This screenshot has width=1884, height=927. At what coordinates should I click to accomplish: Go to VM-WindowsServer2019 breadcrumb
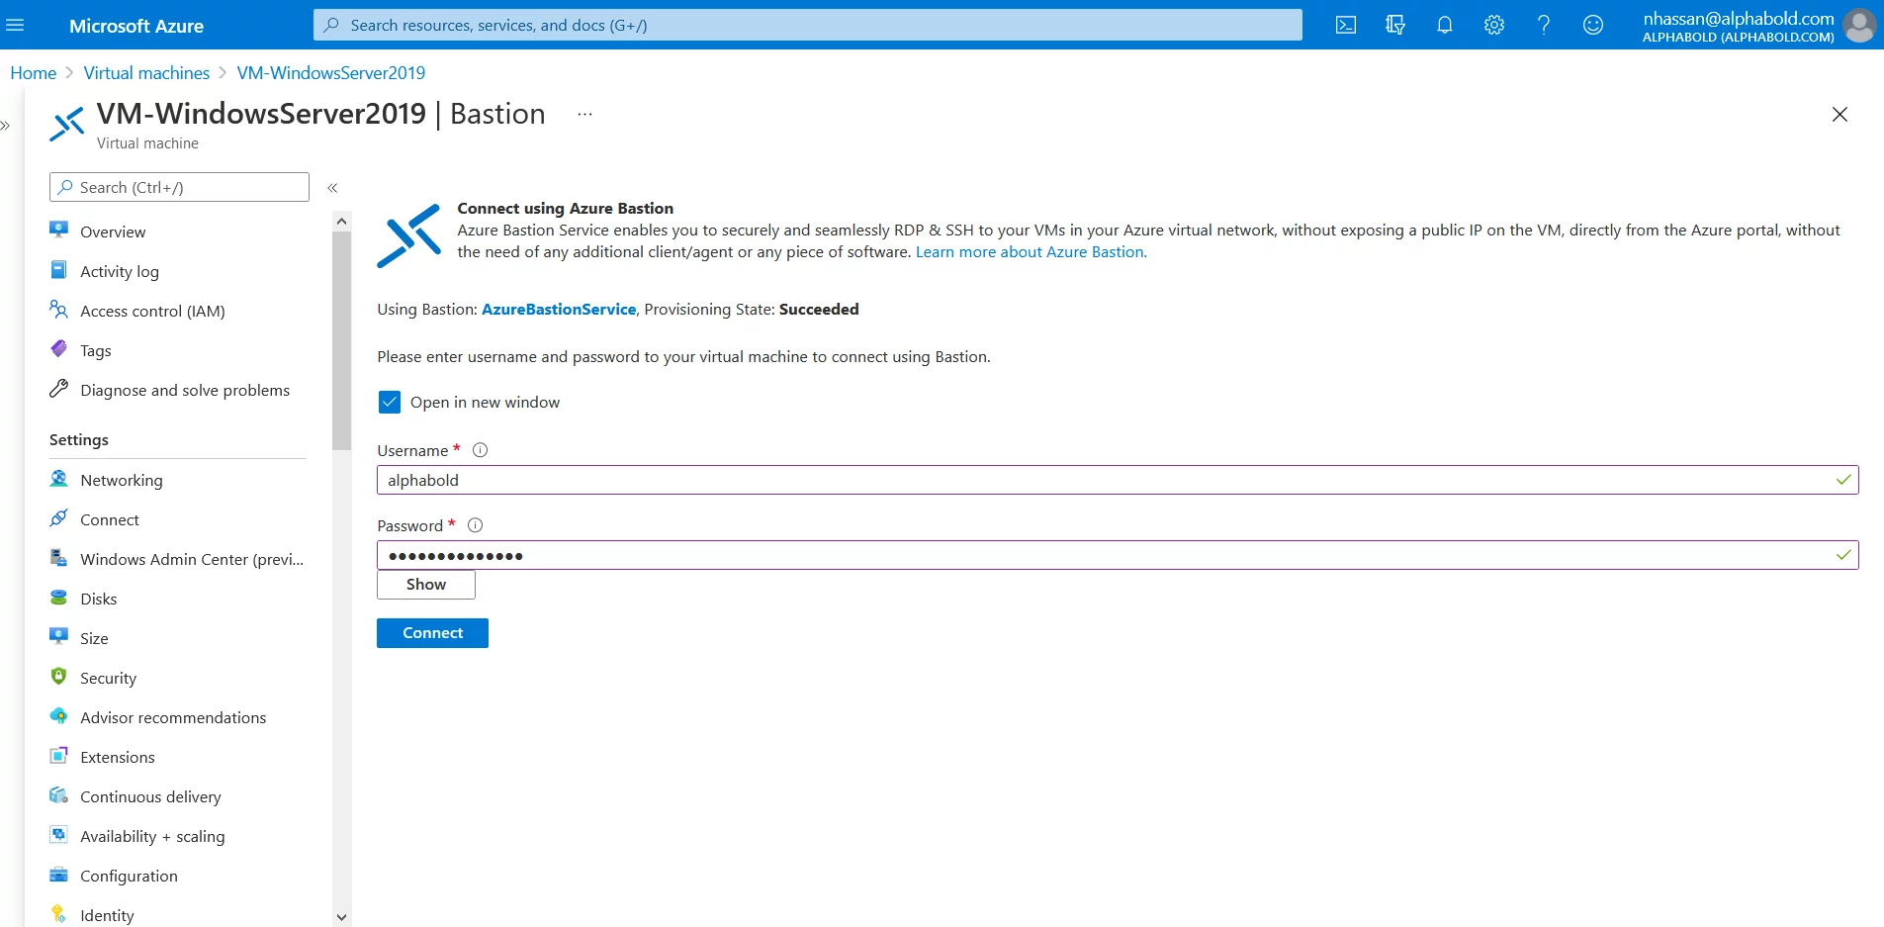(331, 73)
